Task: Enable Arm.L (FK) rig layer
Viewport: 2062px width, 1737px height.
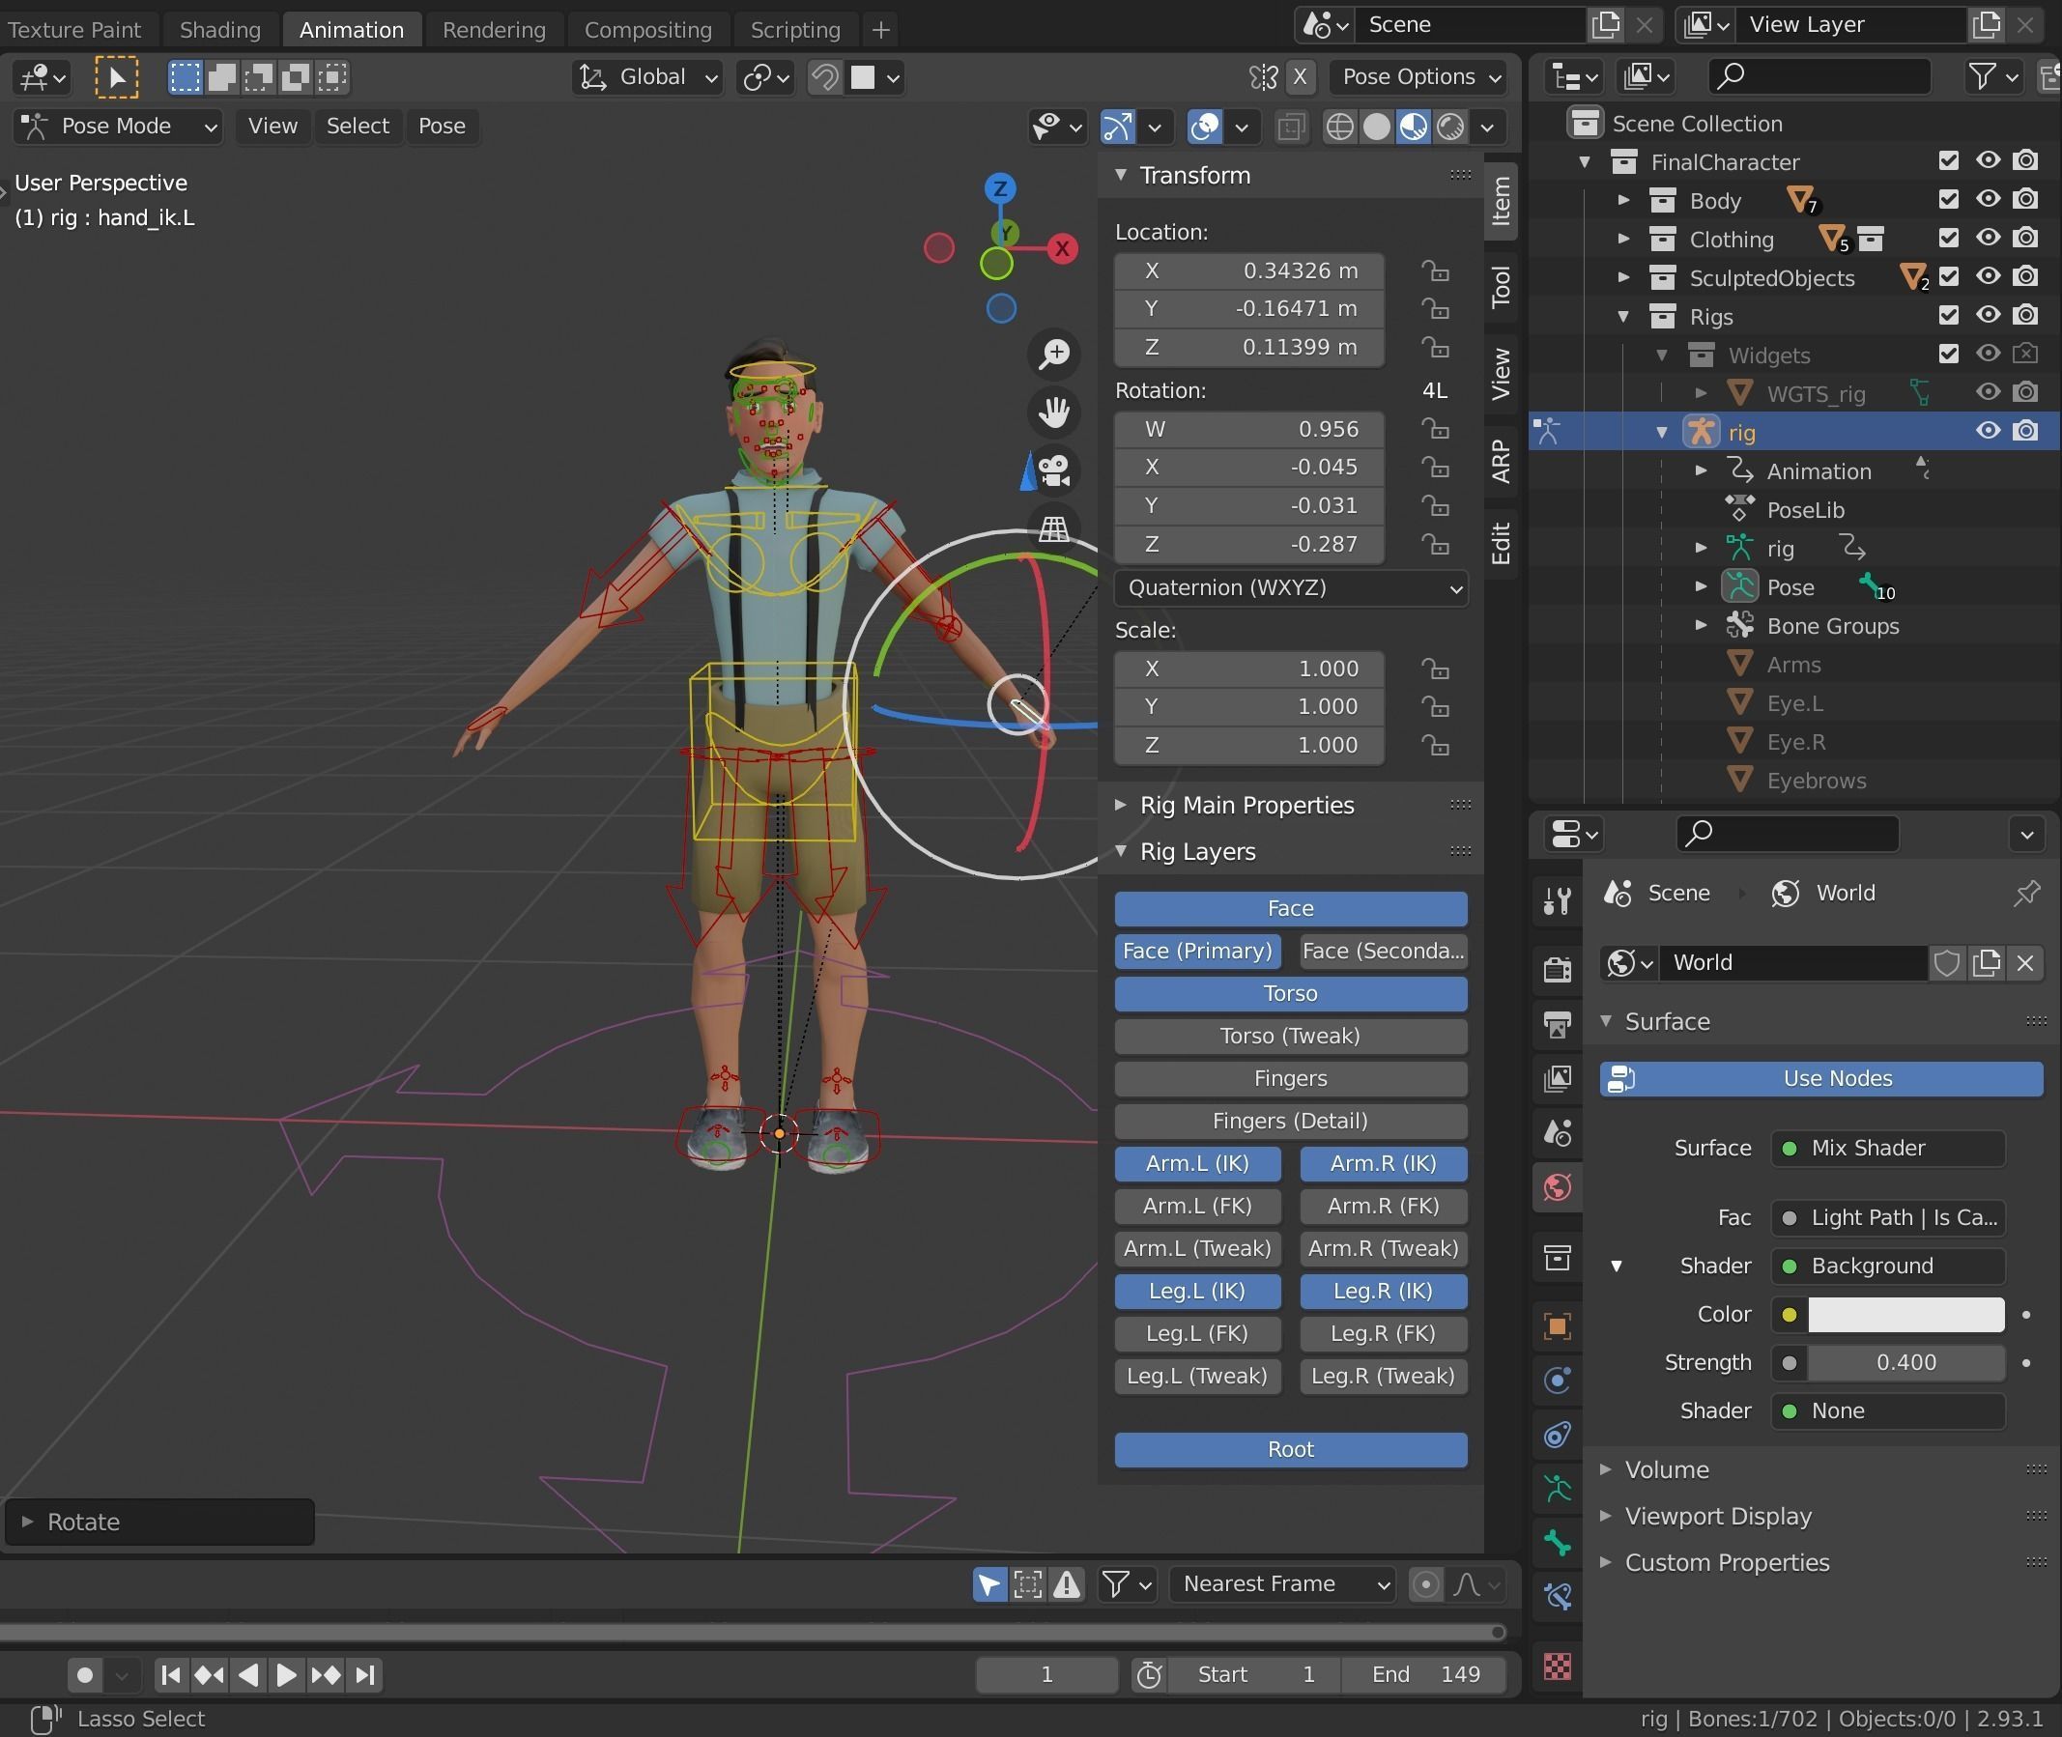Action: tap(1197, 1206)
